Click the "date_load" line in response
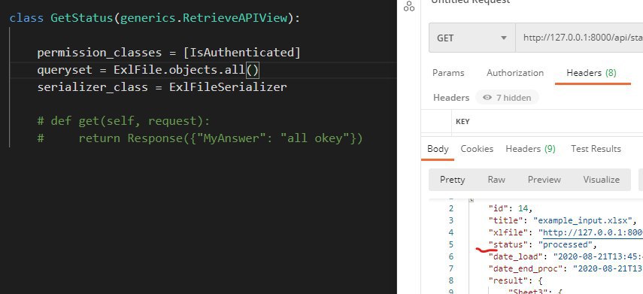 click(566, 257)
